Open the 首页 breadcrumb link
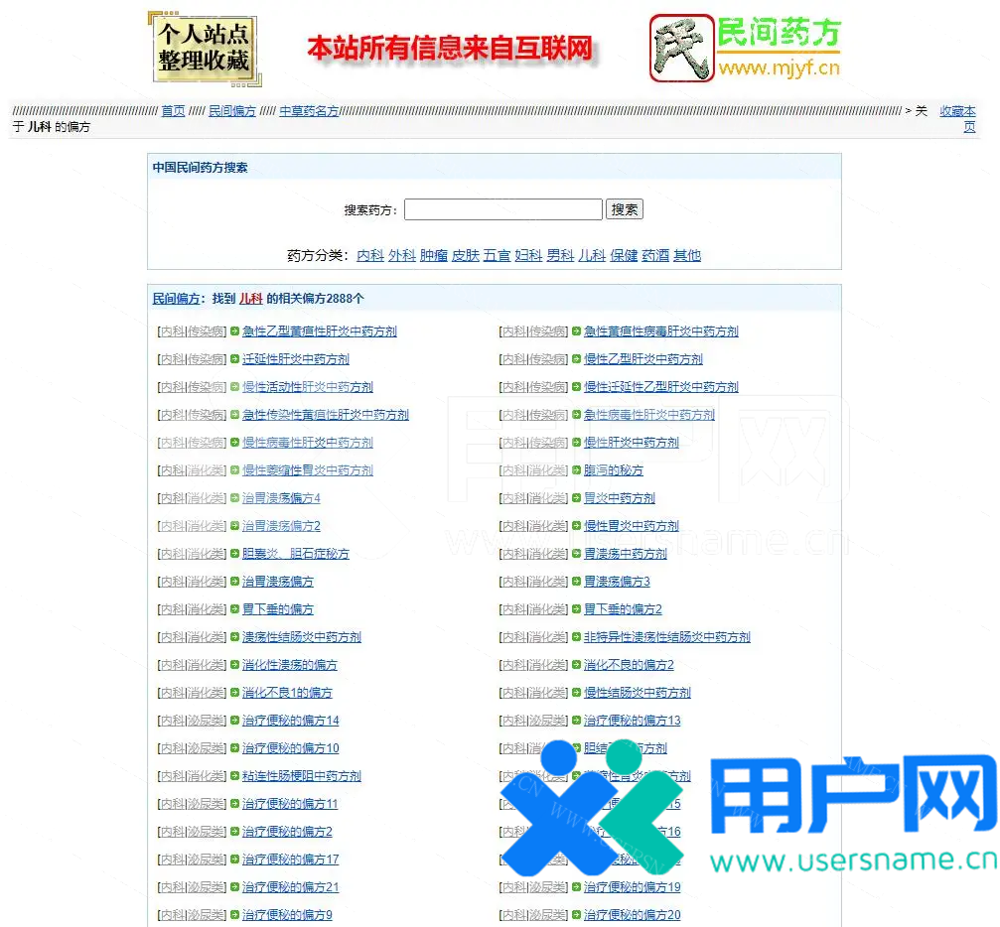Viewport: 1000px width, 927px height. (173, 111)
